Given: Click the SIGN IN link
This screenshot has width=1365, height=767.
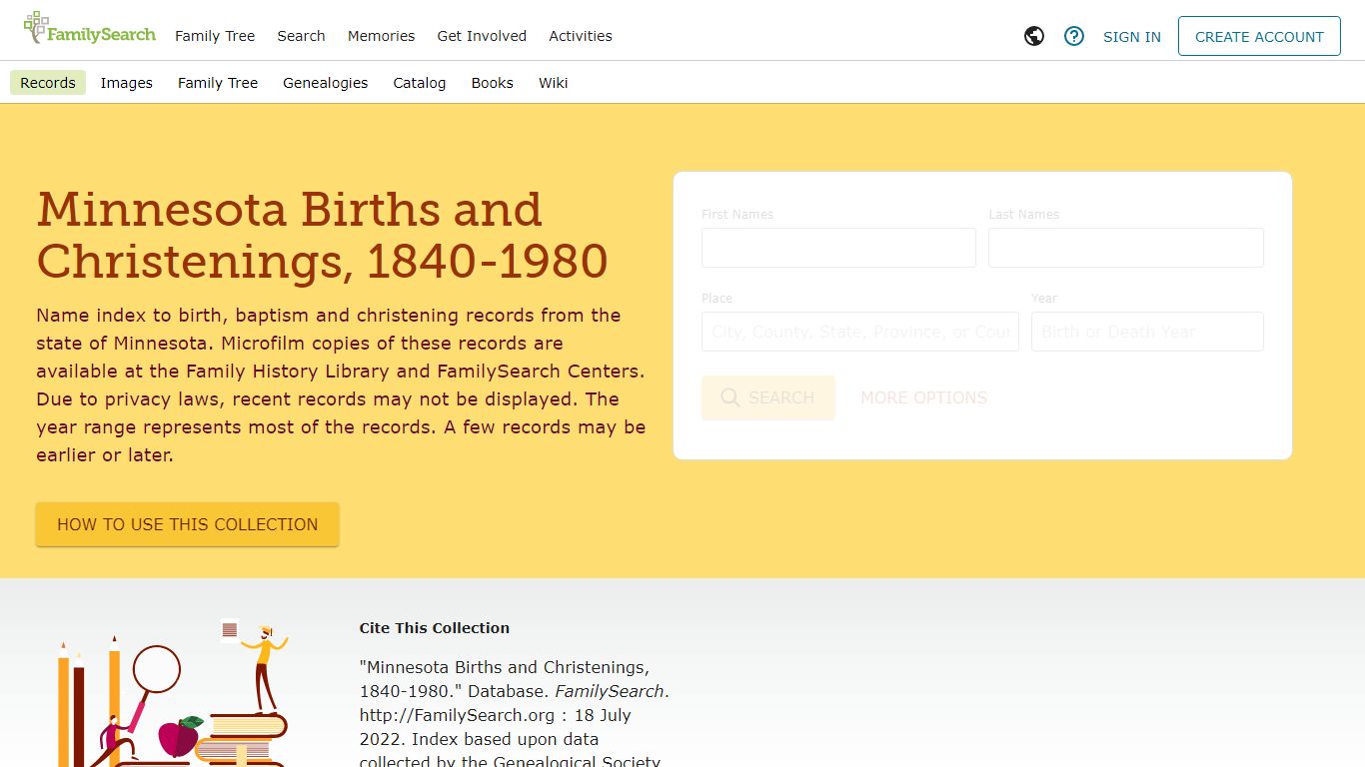Looking at the screenshot, I should coord(1132,37).
